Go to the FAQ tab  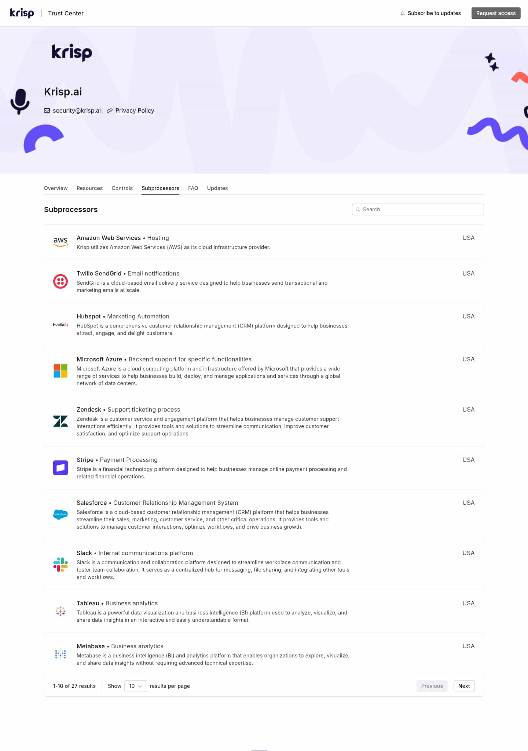click(193, 188)
